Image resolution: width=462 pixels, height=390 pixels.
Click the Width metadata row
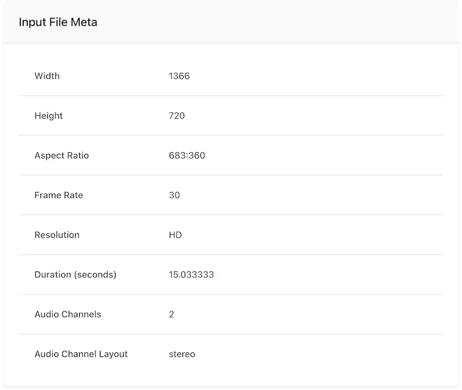click(231, 76)
